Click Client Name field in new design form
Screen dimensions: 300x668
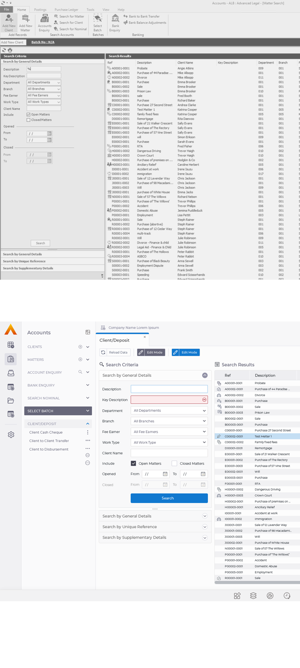(169, 453)
